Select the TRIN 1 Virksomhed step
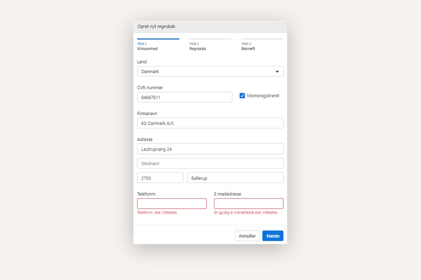 147,46
